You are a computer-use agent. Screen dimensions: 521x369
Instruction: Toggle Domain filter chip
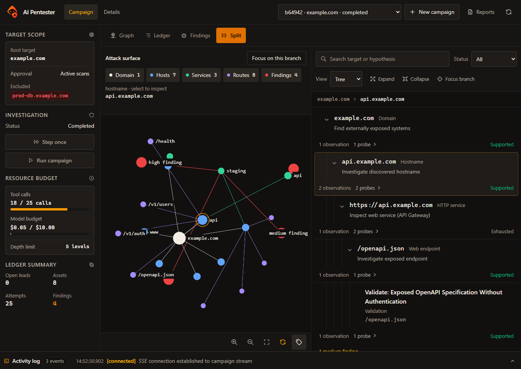125,75
